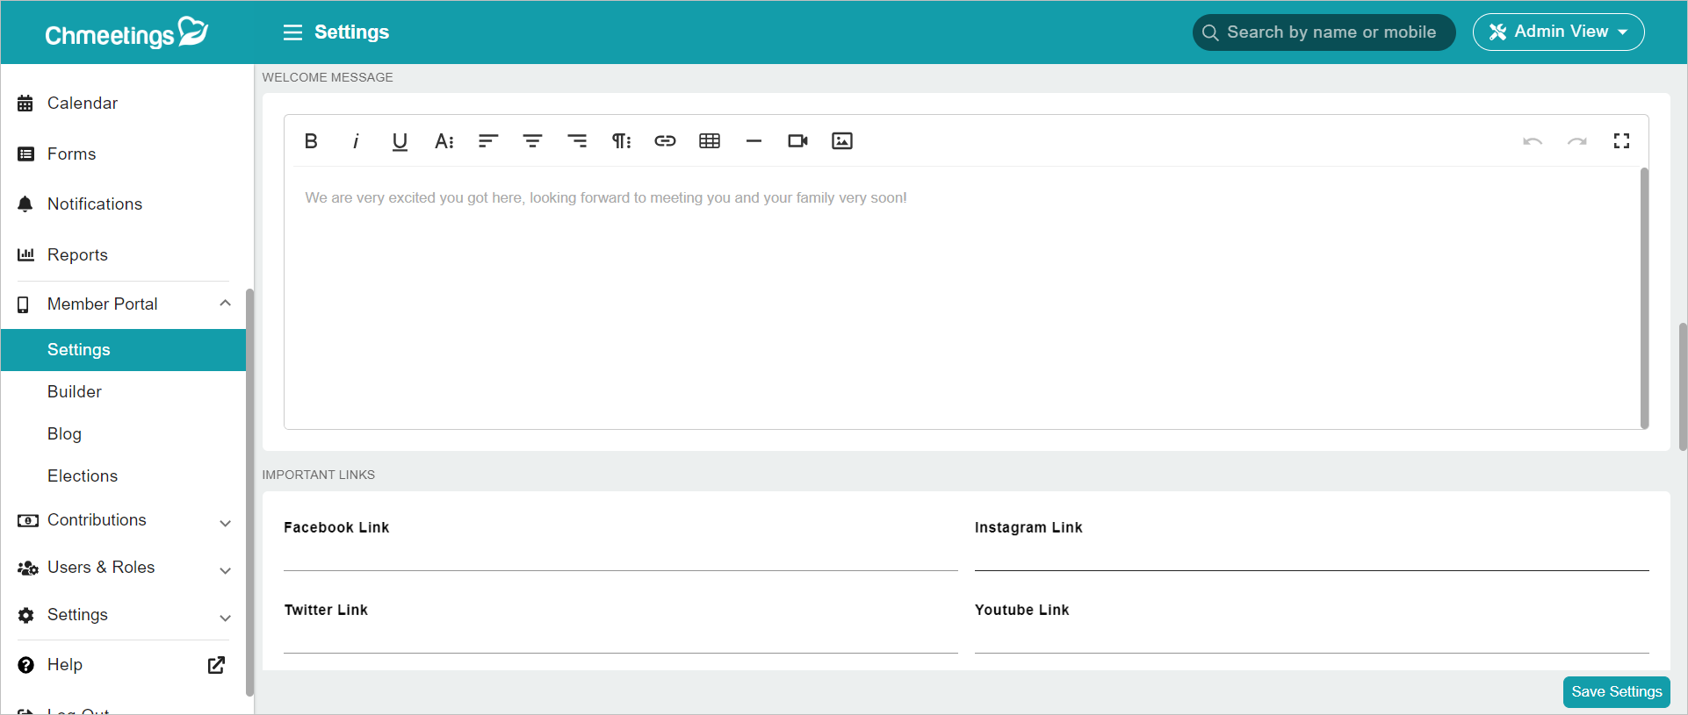The height and width of the screenshot is (715, 1688).
Task: Align text right in editor
Action: click(577, 141)
